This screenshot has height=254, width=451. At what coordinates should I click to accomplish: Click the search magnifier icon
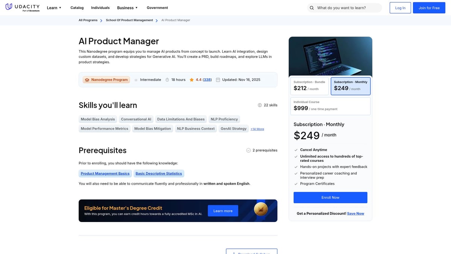[x=312, y=8]
